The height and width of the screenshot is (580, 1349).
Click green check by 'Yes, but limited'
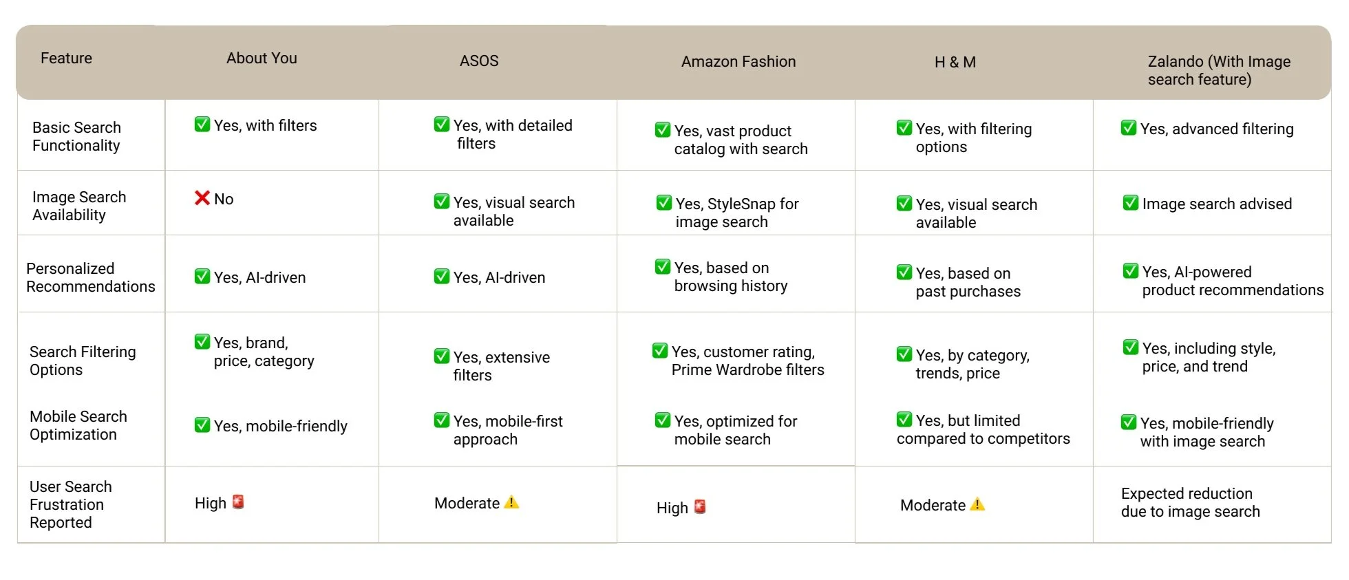point(904,419)
